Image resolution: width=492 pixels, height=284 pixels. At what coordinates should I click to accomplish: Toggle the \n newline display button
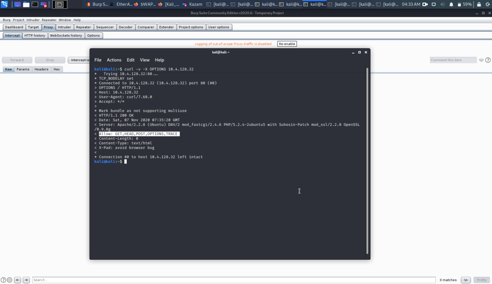(x=466, y=280)
